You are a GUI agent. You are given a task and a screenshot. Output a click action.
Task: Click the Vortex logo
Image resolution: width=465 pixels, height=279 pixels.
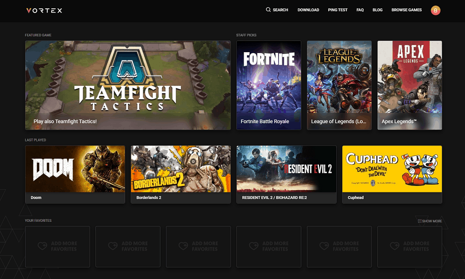(44, 10)
